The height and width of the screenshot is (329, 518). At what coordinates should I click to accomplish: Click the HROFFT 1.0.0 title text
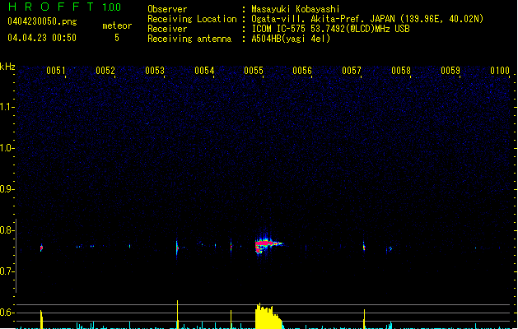click(64, 7)
